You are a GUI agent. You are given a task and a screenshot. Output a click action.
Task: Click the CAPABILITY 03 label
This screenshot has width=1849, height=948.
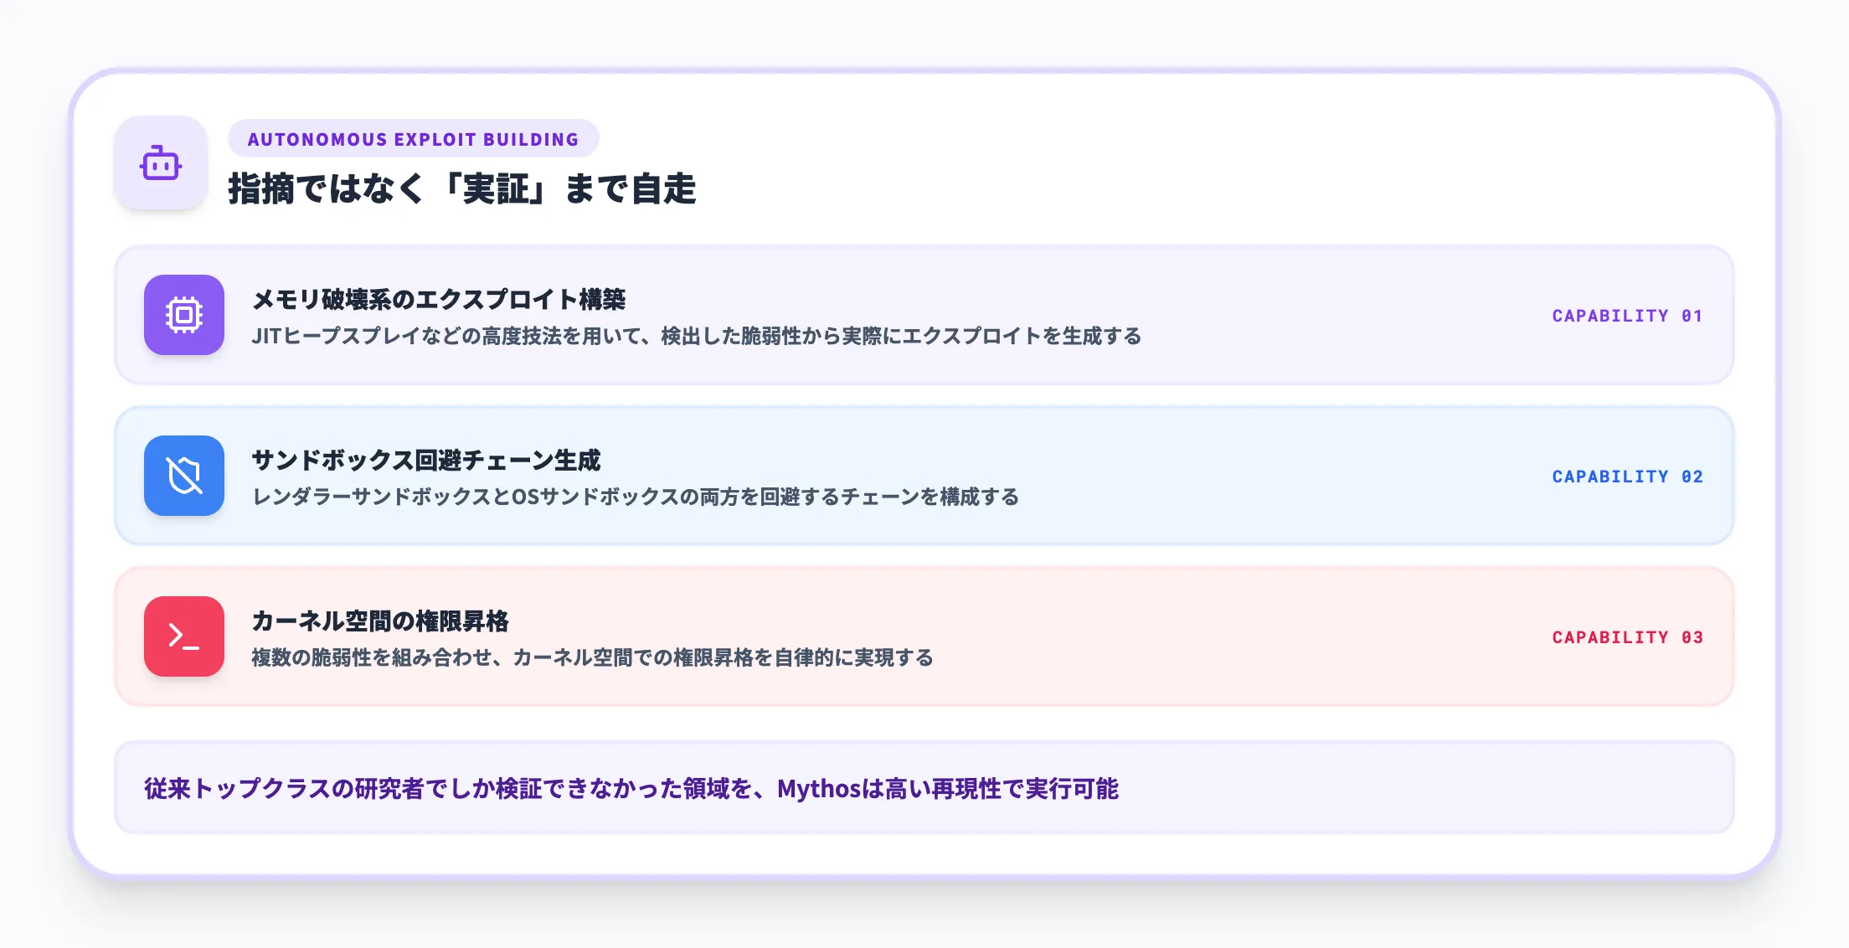[x=1627, y=636]
